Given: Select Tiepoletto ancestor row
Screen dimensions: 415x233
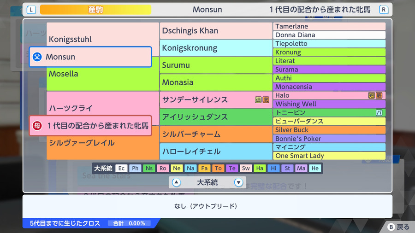Looking at the screenshot, I should 329,44.
